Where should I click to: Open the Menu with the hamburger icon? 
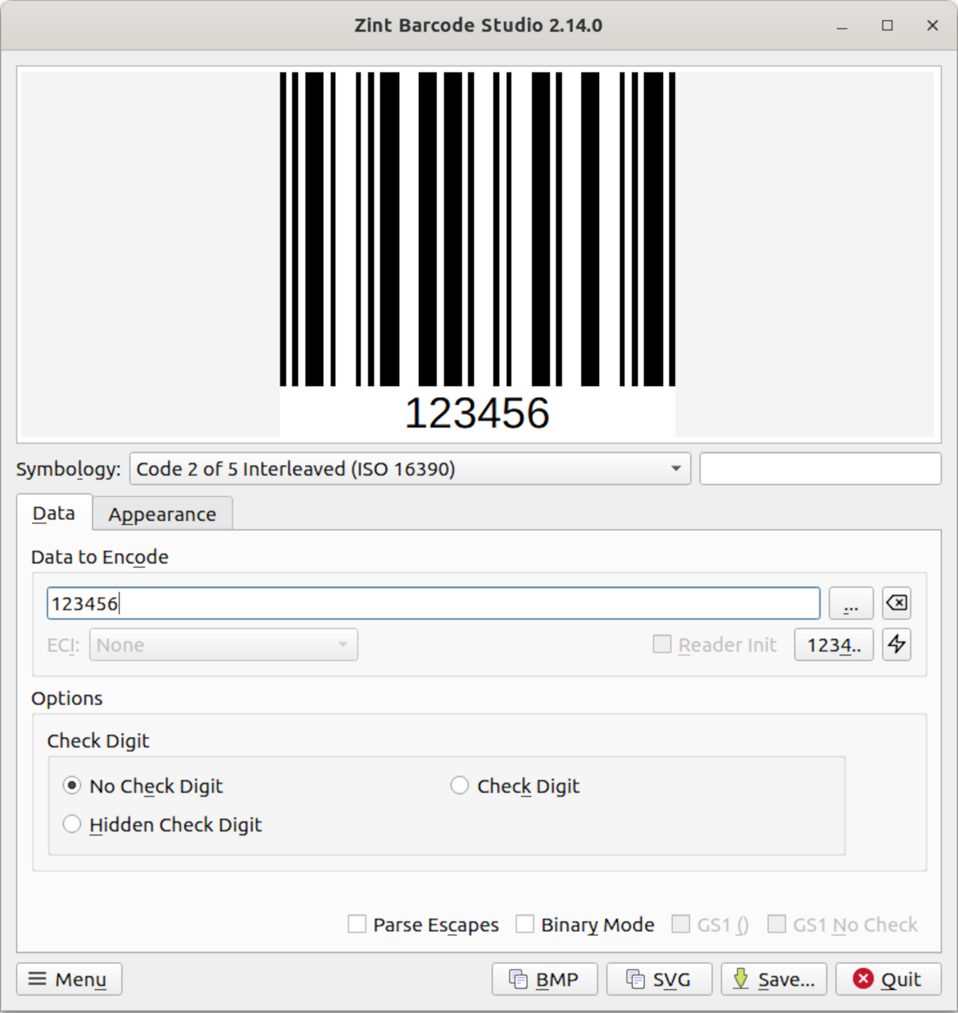click(x=69, y=979)
